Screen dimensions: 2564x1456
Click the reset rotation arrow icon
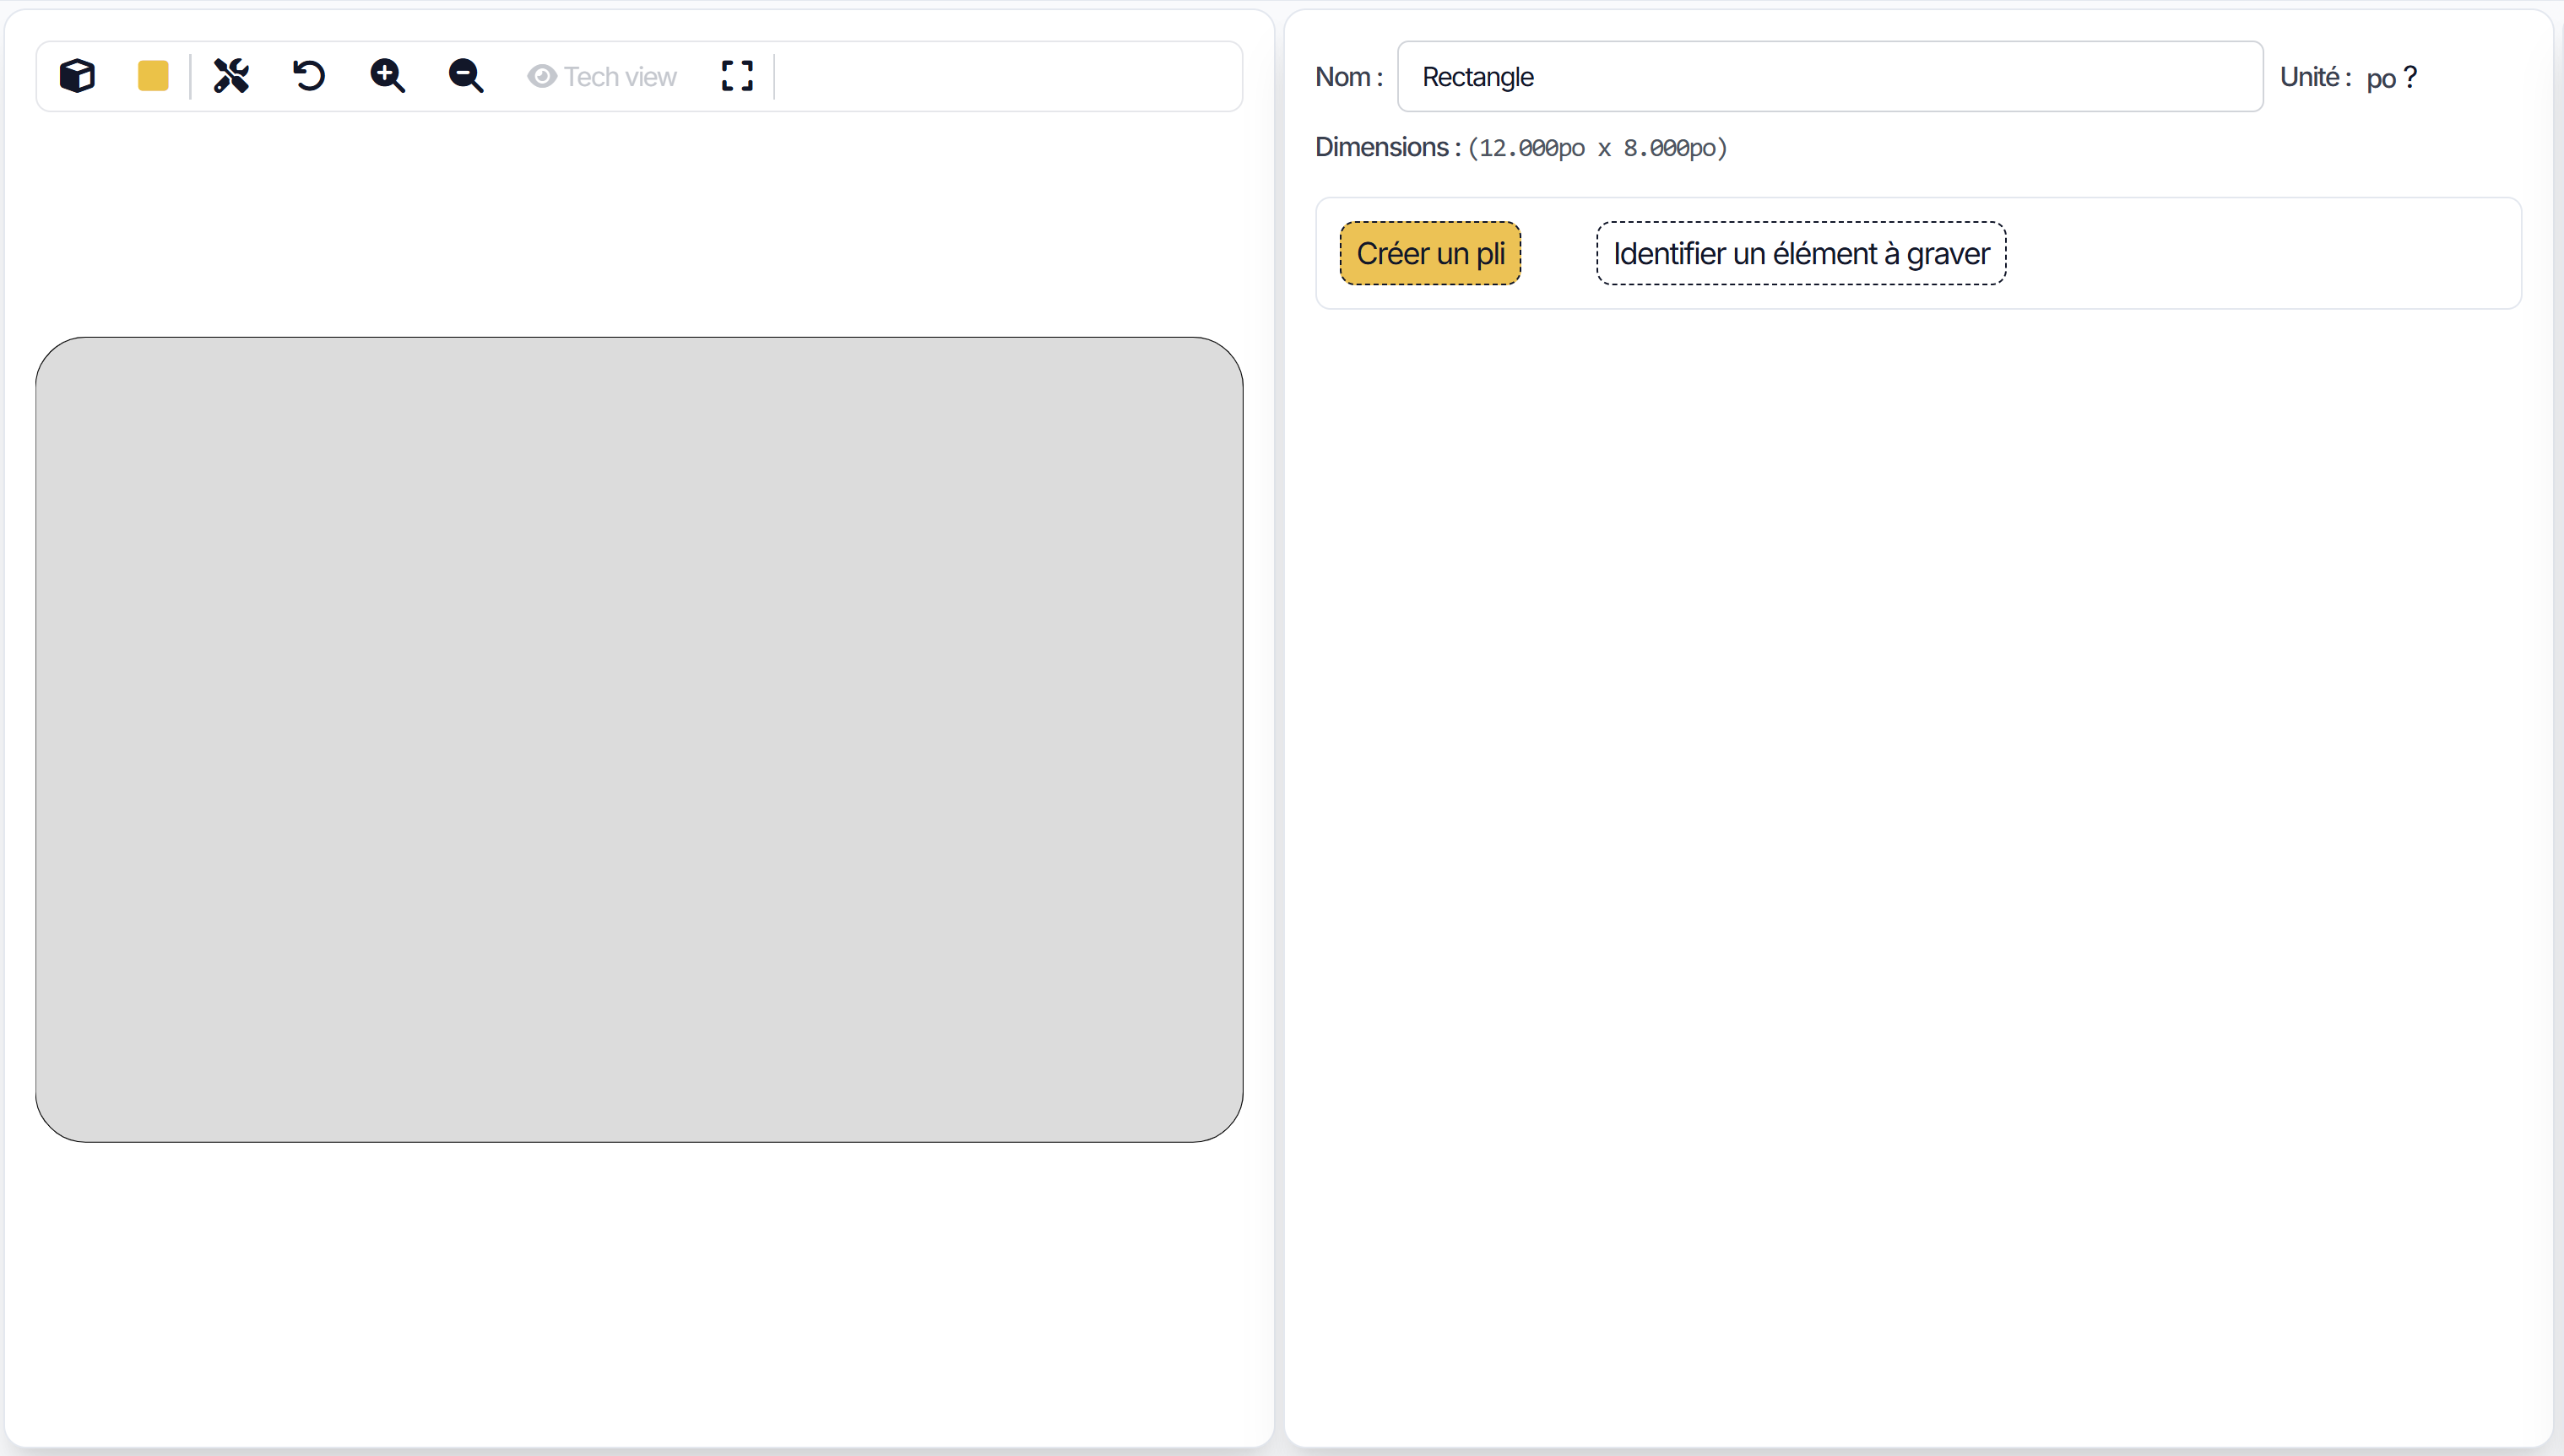[x=309, y=76]
